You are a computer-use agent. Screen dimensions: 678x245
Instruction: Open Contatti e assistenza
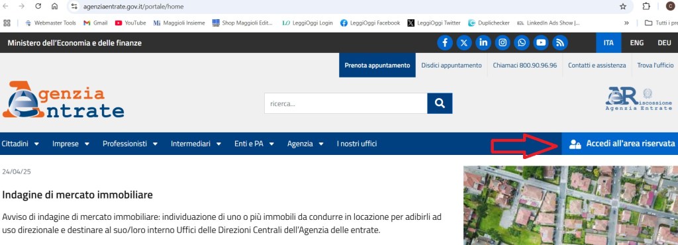pyautogui.click(x=597, y=66)
